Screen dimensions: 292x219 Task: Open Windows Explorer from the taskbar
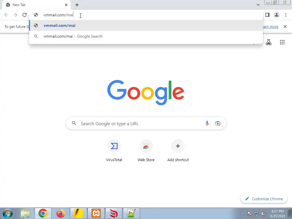[25, 214]
